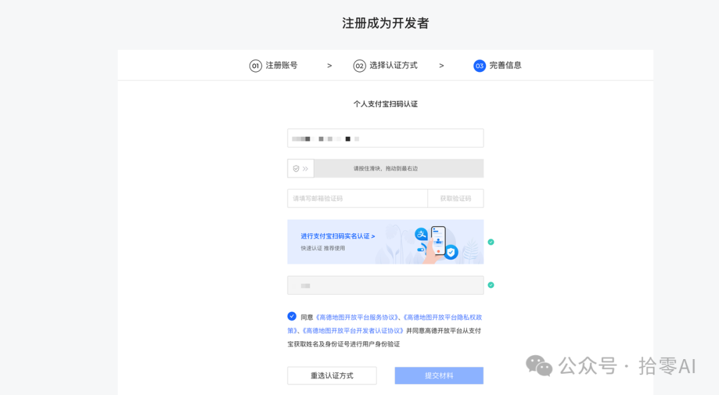Screen dimensions: 719x395
Task: Click the slider handle with shield icon
Action: click(x=301, y=169)
